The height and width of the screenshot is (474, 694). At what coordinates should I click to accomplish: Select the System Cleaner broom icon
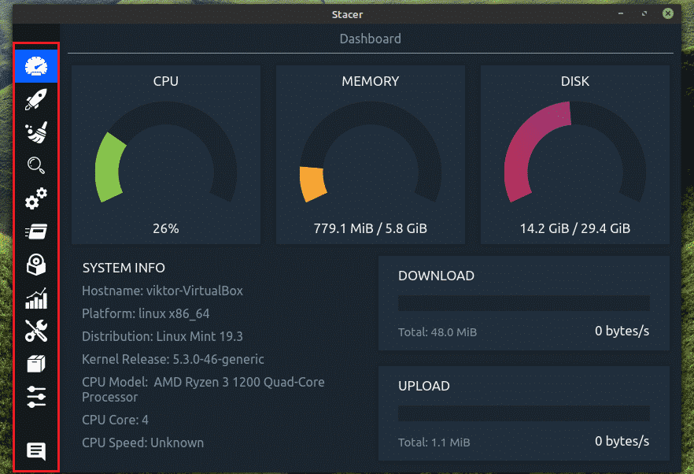click(x=36, y=132)
